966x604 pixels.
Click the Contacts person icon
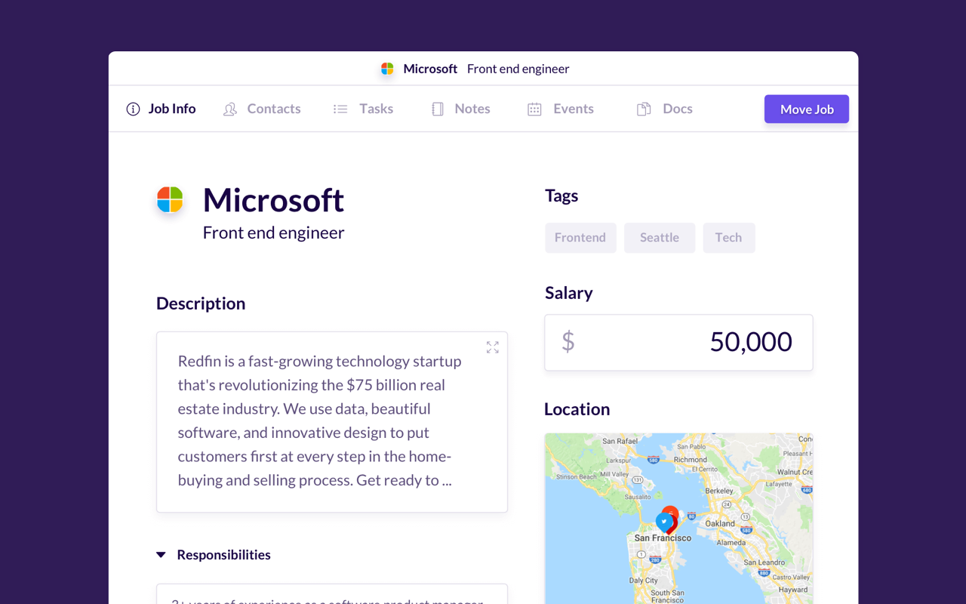(x=230, y=109)
